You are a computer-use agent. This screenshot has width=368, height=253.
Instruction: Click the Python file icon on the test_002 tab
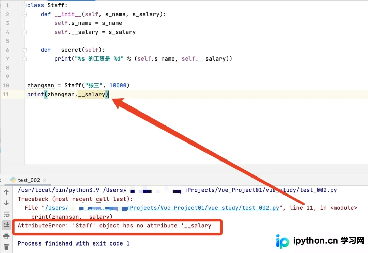pyautogui.click(x=13, y=180)
